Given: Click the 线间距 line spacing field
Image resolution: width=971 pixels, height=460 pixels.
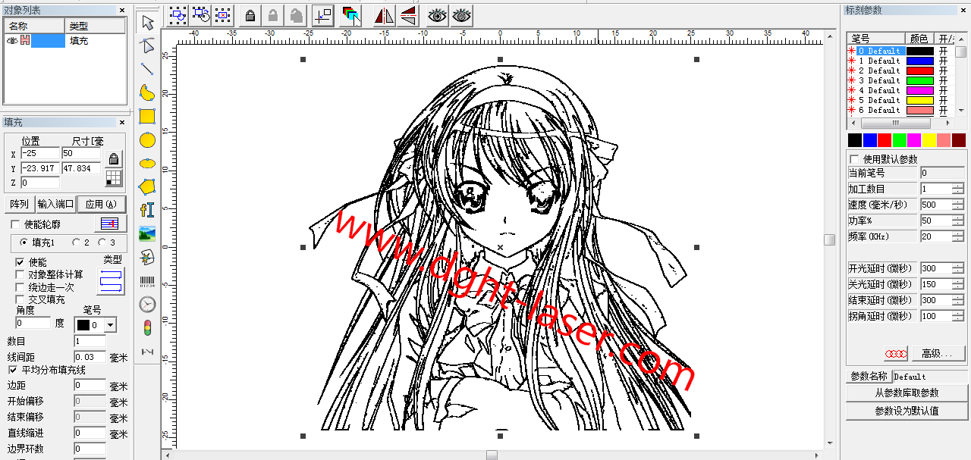Looking at the screenshot, I should click(90, 357).
